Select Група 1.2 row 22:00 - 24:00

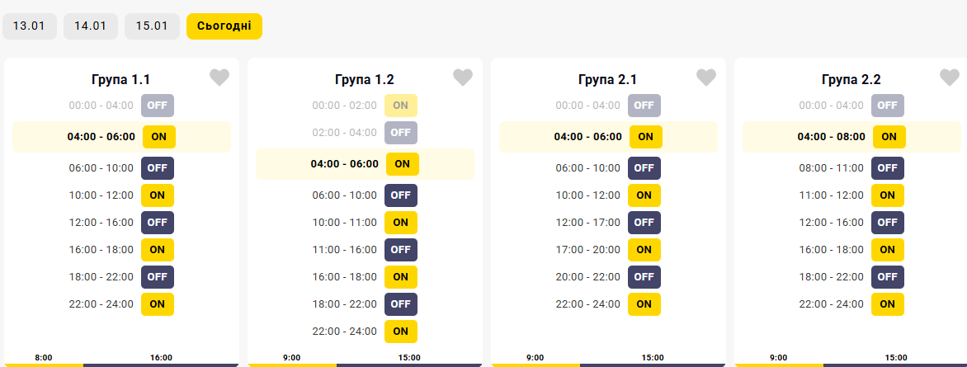point(345,332)
